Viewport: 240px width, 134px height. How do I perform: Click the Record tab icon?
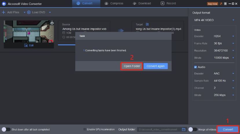[162, 3]
